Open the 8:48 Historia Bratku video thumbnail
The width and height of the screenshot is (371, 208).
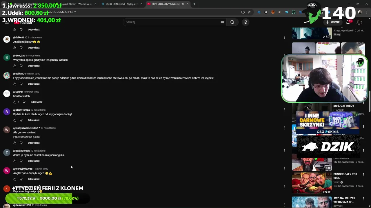point(312,164)
